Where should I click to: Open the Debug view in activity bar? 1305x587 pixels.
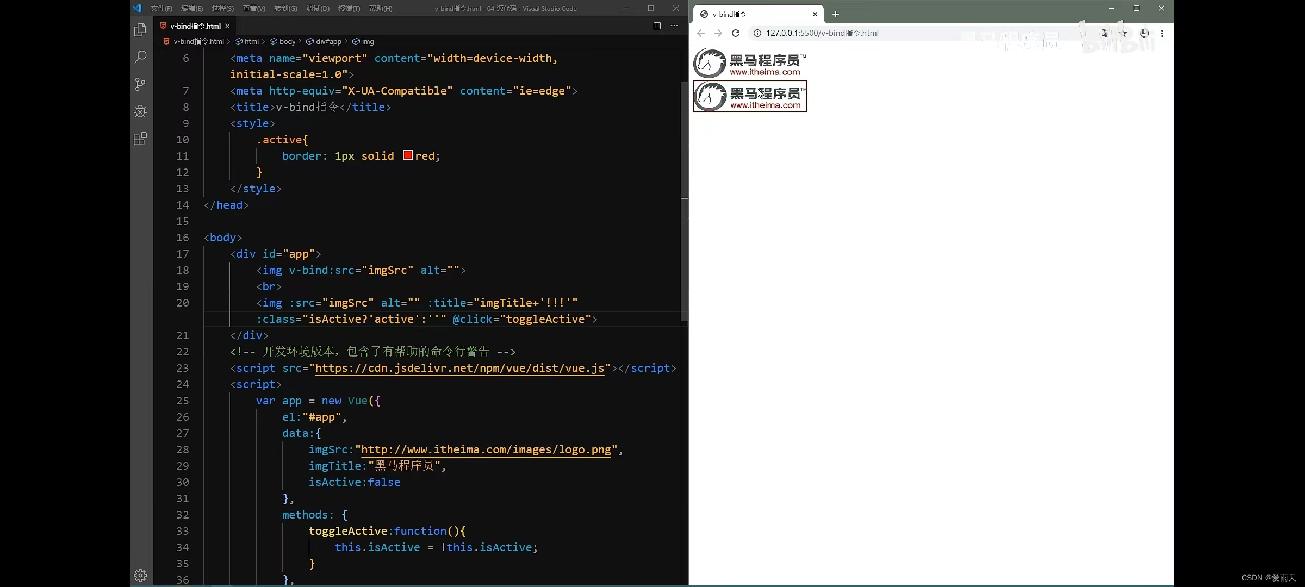pyautogui.click(x=140, y=111)
